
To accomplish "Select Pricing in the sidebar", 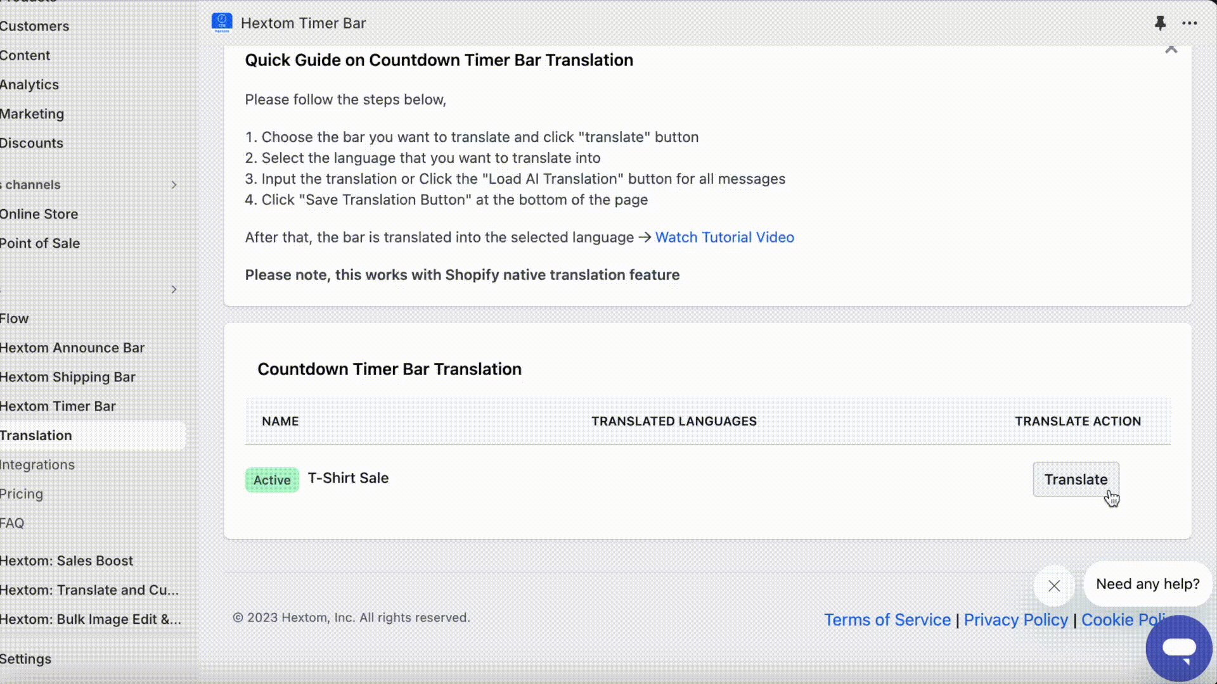I will point(22,494).
